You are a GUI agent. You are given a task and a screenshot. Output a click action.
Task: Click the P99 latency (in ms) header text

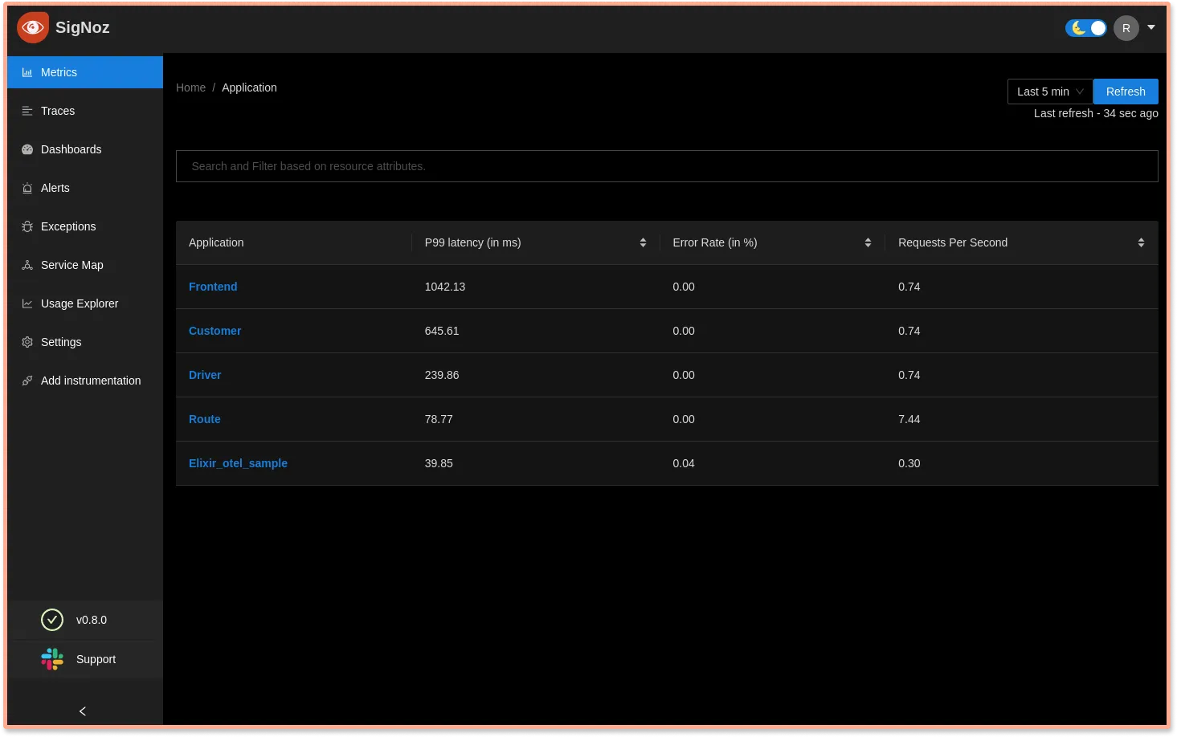(x=472, y=242)
